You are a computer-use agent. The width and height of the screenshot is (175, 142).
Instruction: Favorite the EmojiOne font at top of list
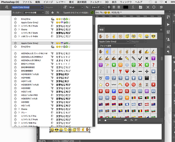pyautogui.click(x=15, y=19)
